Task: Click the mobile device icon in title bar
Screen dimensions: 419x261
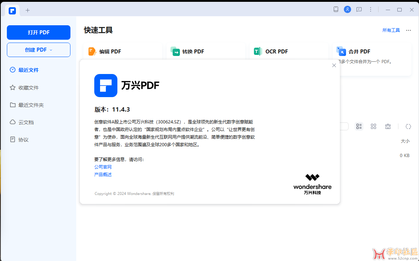Action: point(336,9)
